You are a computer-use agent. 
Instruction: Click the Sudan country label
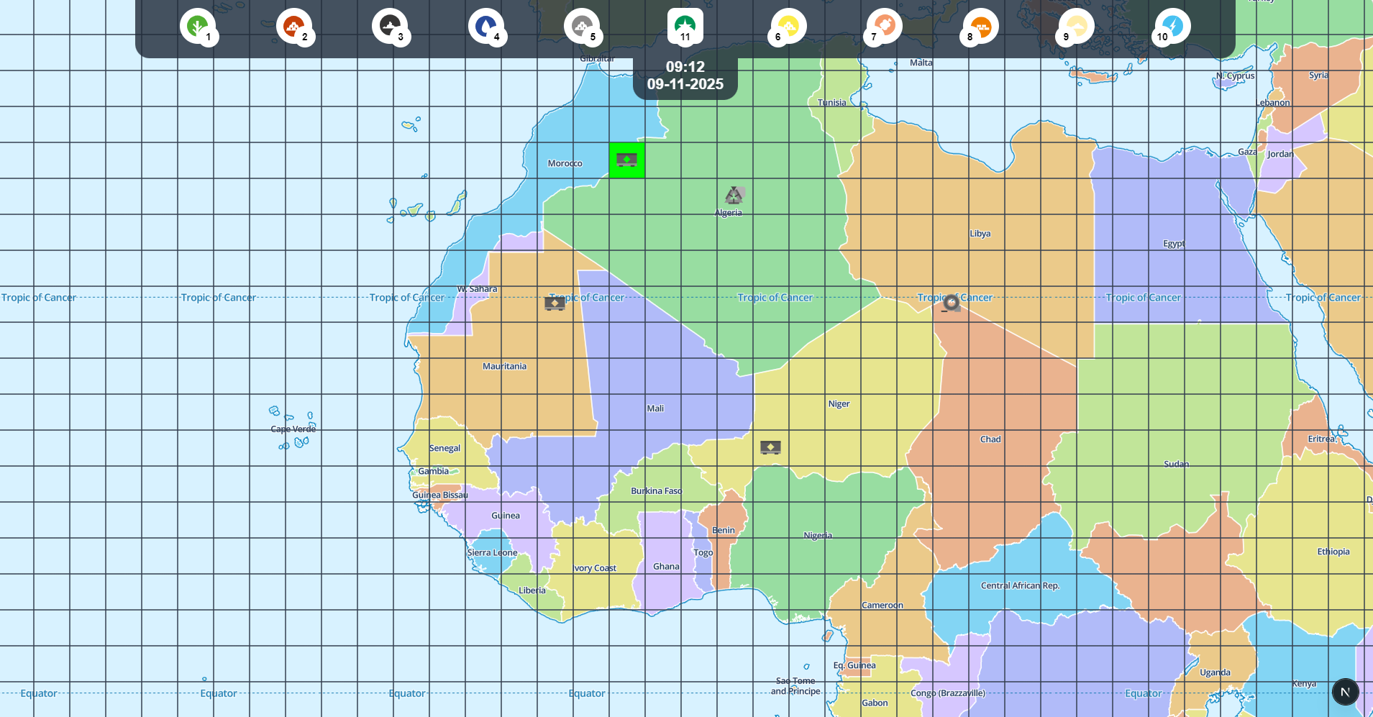[x=1177, y=464]
